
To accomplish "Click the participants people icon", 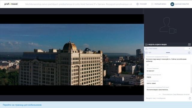I will click(x=146, y=49).
